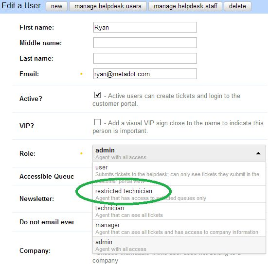Choose 'admin' at bottom of role list

[179, 245]
